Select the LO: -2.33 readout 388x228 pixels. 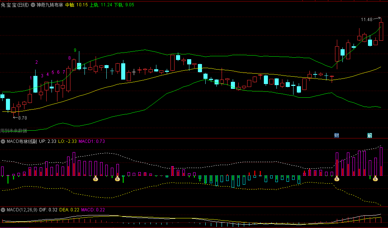[x=67, y=141]
